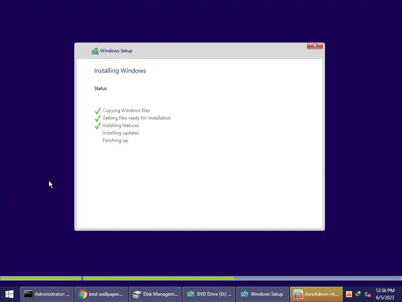This screenshot has height=302, width=402.
Task: Click the first completed green progress bar
Action: coord(41,278)
